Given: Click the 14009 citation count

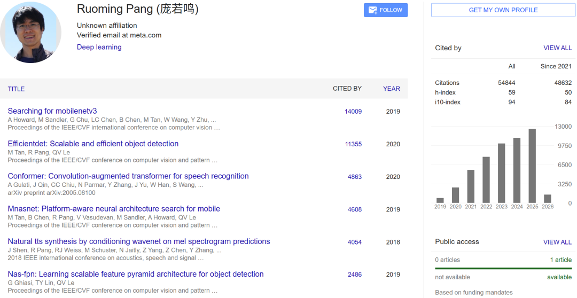Looking at the screenshot, I should point(353,112).
